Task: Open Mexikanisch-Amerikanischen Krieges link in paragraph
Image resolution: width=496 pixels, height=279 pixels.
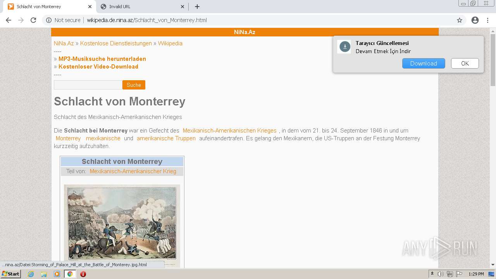Action: [x=230, y=131]
